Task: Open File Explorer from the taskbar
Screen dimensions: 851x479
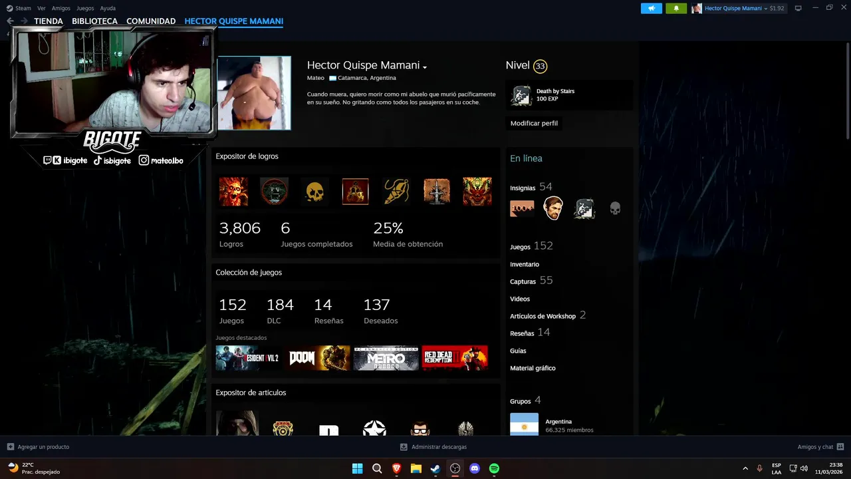Action: [x=416, y=468]
